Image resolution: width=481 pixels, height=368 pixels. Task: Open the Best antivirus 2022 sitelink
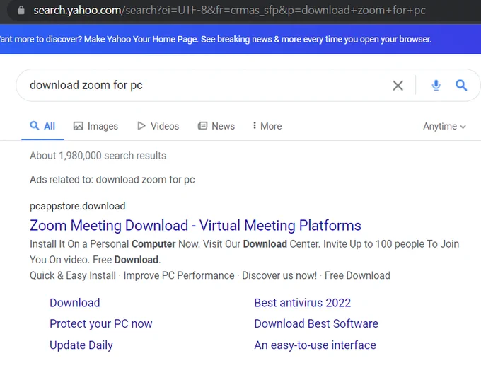[x=303, y=303]
